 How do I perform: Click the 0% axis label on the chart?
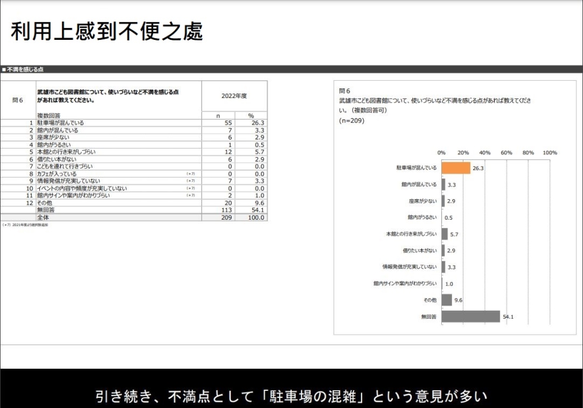pos(442,153)
